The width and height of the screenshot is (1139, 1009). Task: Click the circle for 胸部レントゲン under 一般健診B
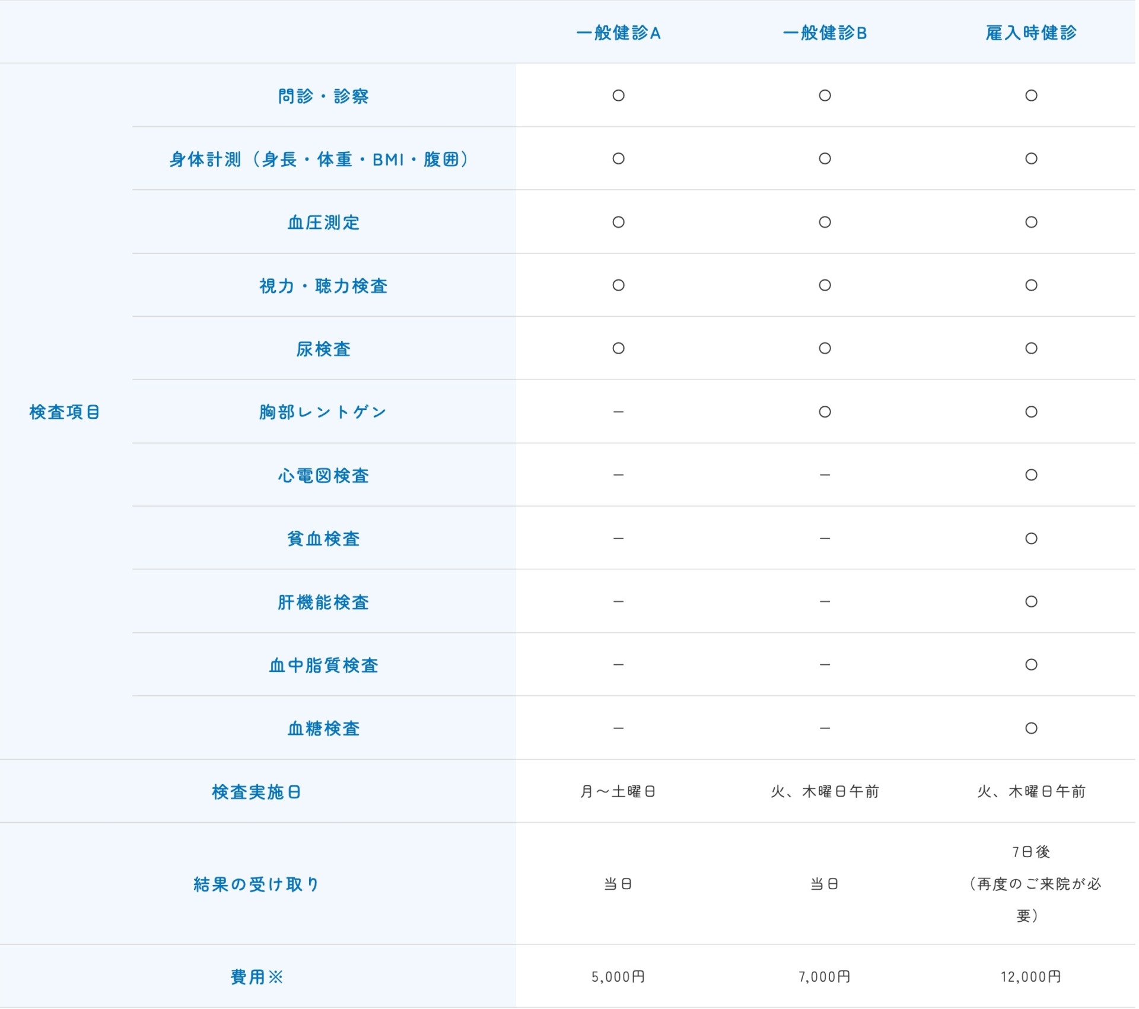click(825, 412)
